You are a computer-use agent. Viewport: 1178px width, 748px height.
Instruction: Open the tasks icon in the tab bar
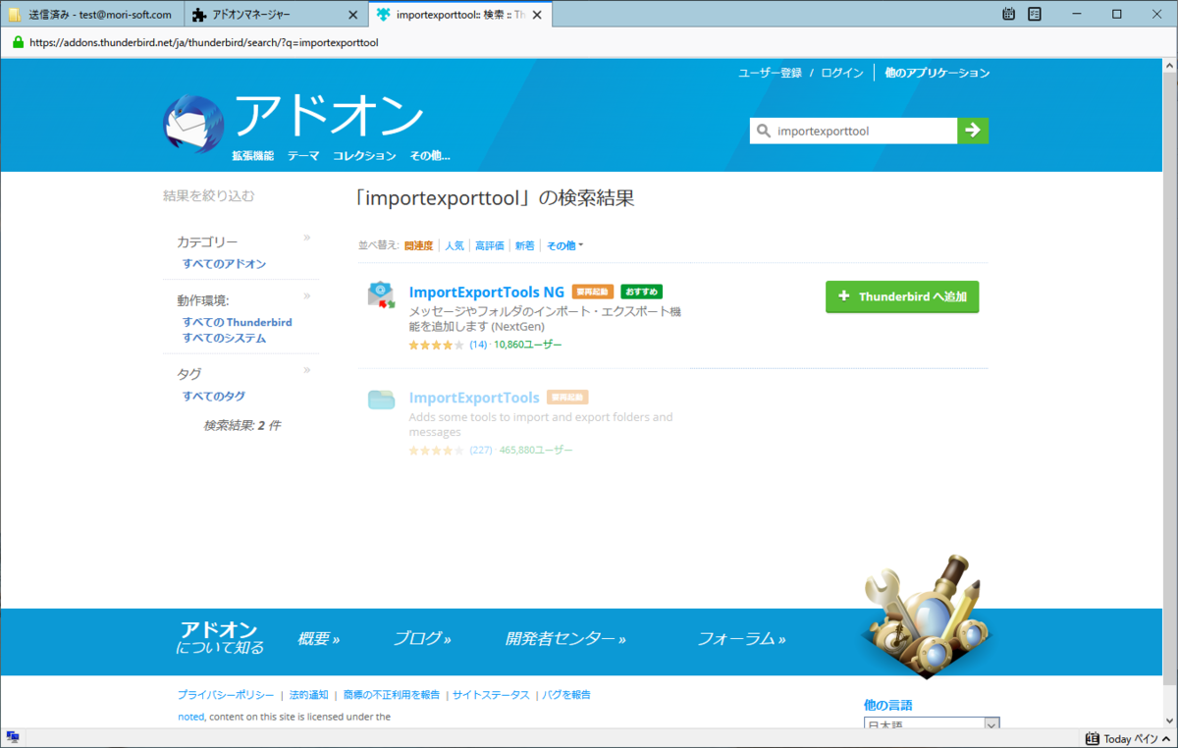coord(1035,14)
